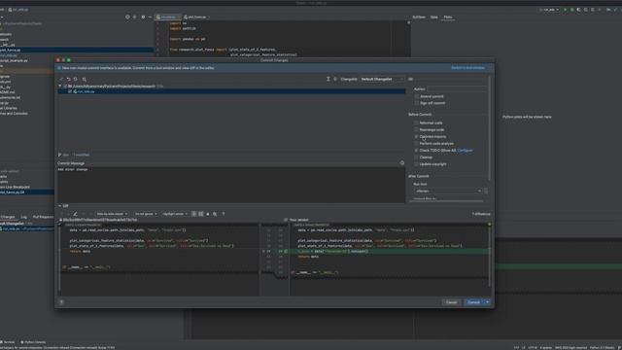
Task: Click the project panel settings gear icon
Action: pyautogui.click(x=143, y=17)
